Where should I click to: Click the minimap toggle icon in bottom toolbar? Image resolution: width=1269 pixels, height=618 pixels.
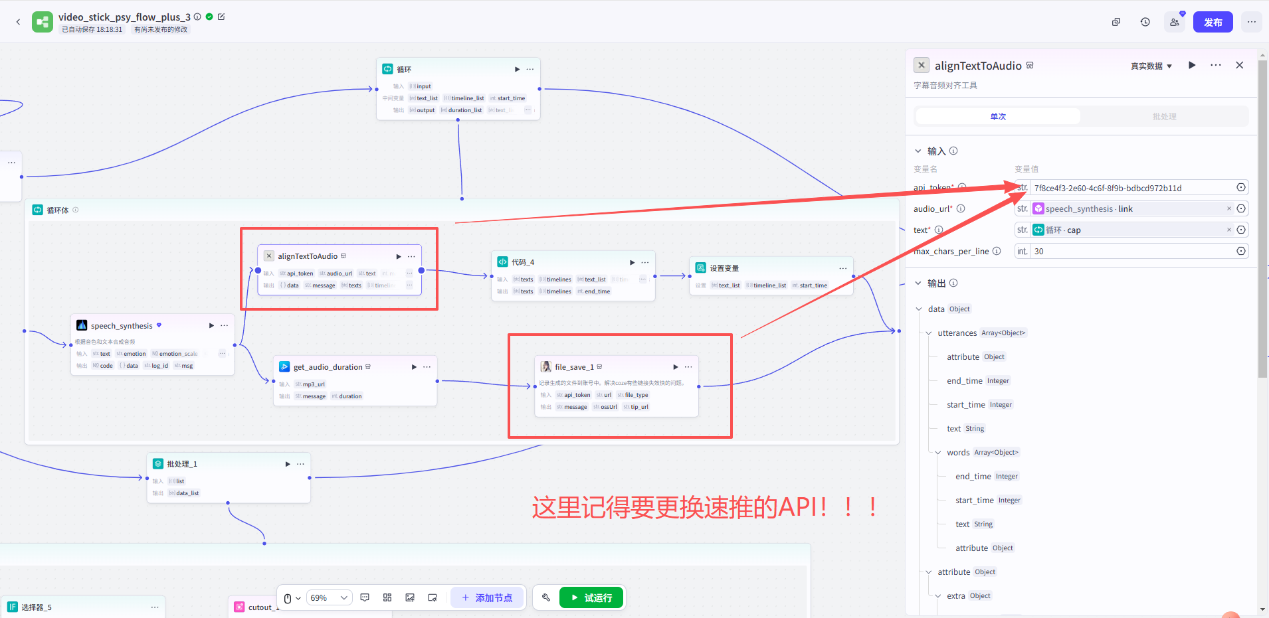coord(433,597)
